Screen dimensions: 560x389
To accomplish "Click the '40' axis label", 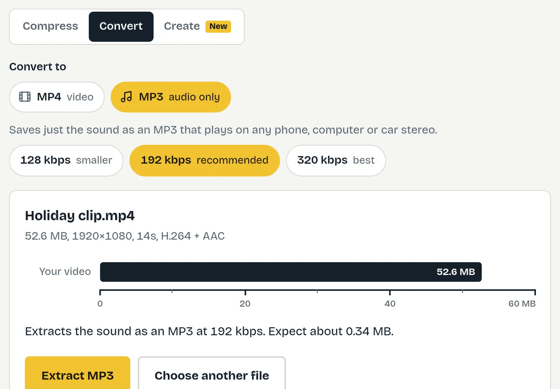I will click(390, 304).
